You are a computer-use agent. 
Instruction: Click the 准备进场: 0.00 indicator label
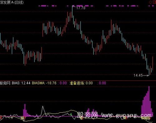tap(81, 83)
